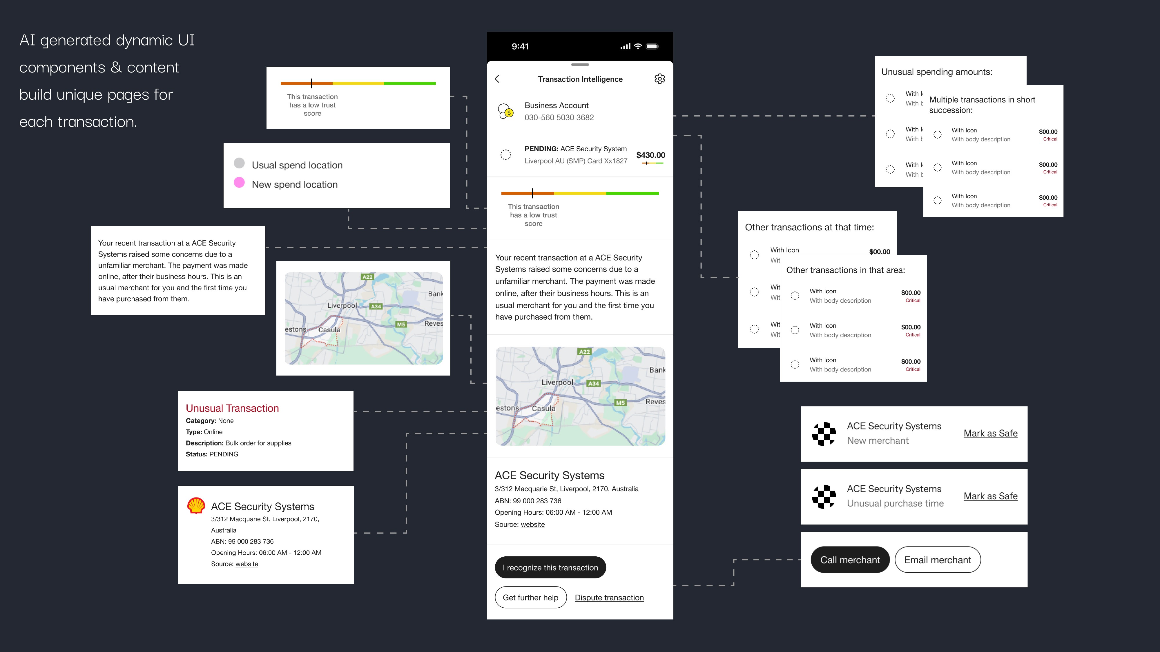Tap the back chevron arrow
This screenshot has height=652, width=1160.
click(497, 79)
